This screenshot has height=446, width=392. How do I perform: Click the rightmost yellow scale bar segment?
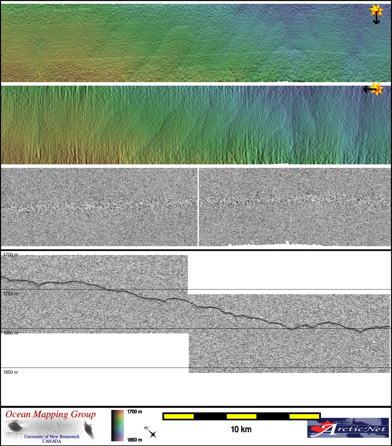point(304,417)
